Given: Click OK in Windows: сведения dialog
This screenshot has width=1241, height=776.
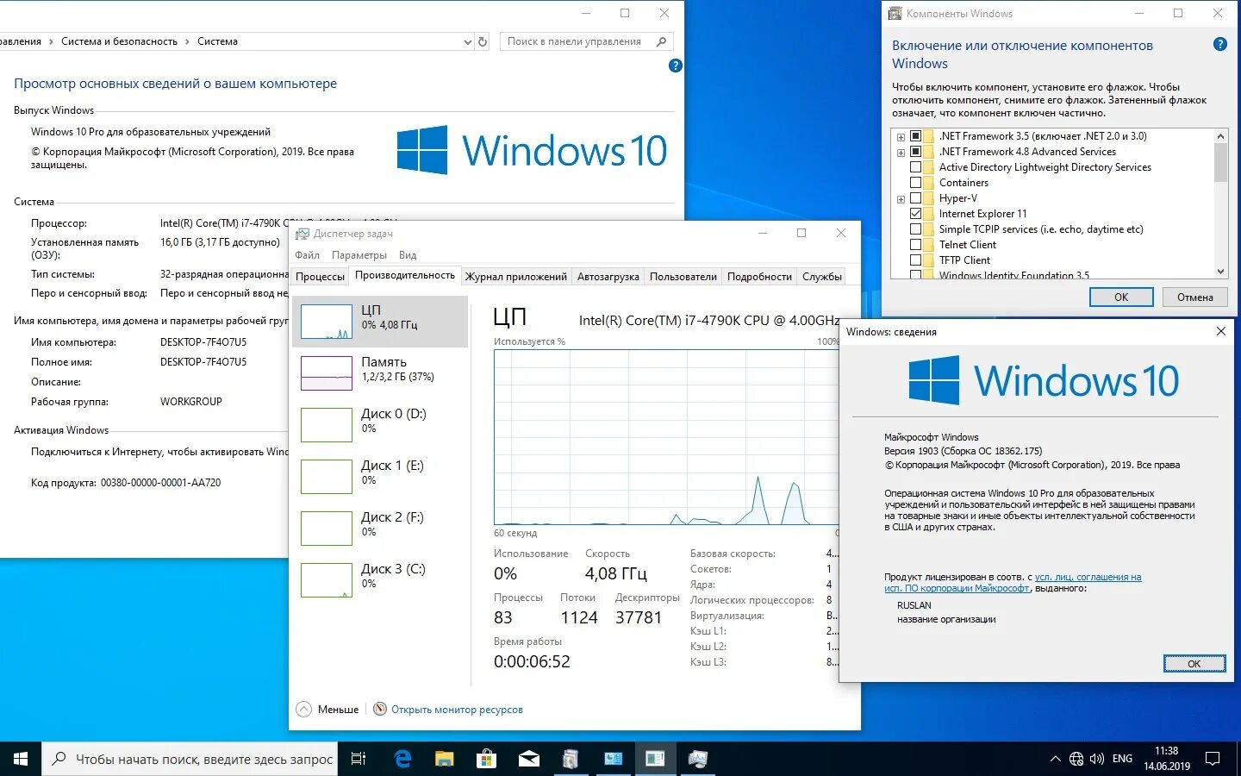Looking at the screenshot, I should [1194, 663].
